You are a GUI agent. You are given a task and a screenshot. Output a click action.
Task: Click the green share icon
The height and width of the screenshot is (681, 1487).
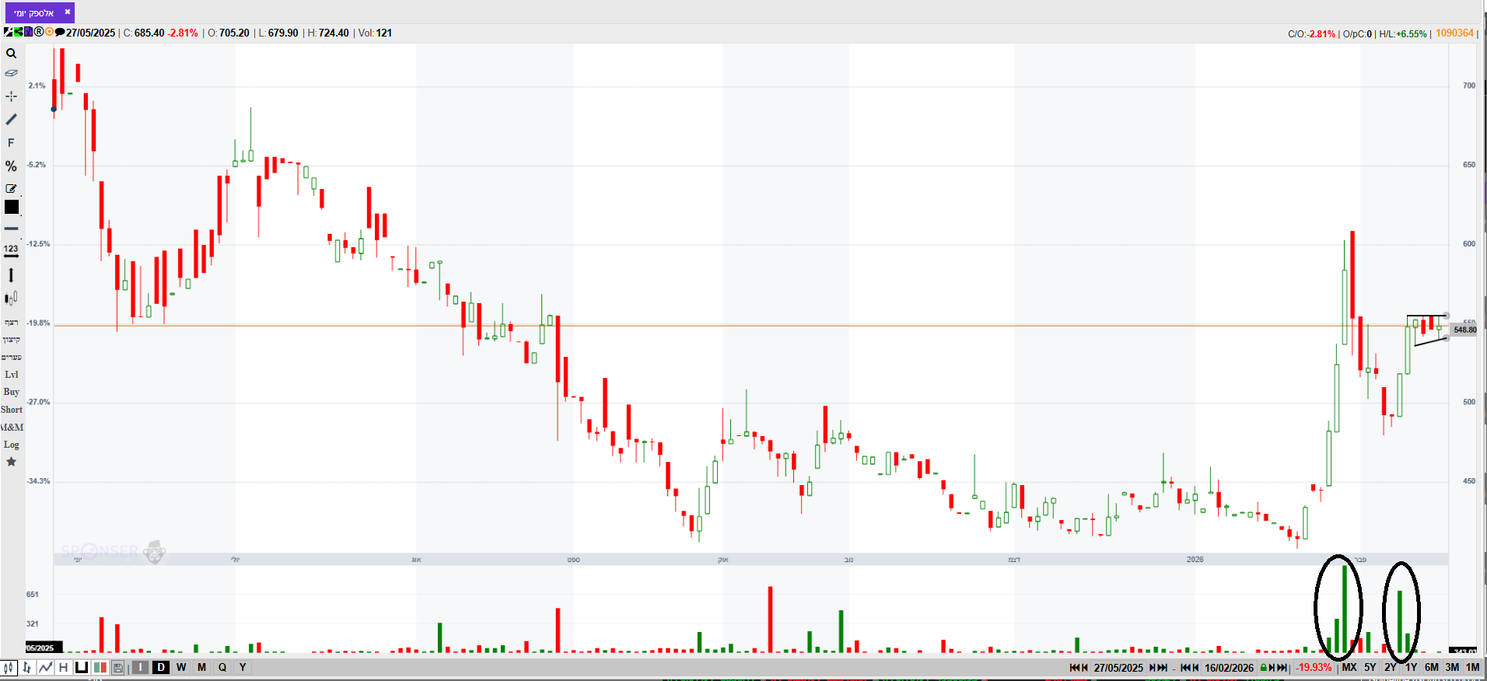coord(18,32)
